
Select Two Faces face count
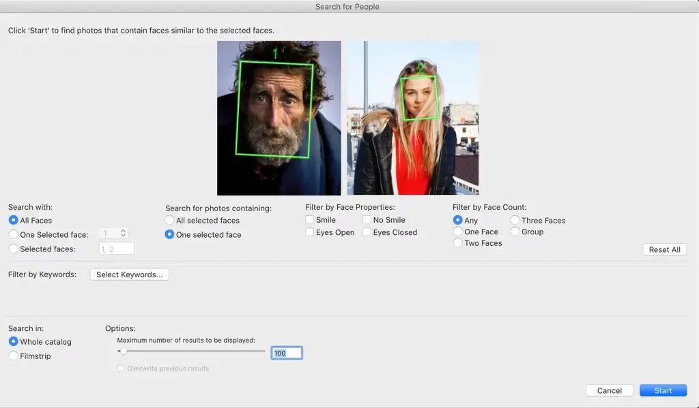pos(458,243)
